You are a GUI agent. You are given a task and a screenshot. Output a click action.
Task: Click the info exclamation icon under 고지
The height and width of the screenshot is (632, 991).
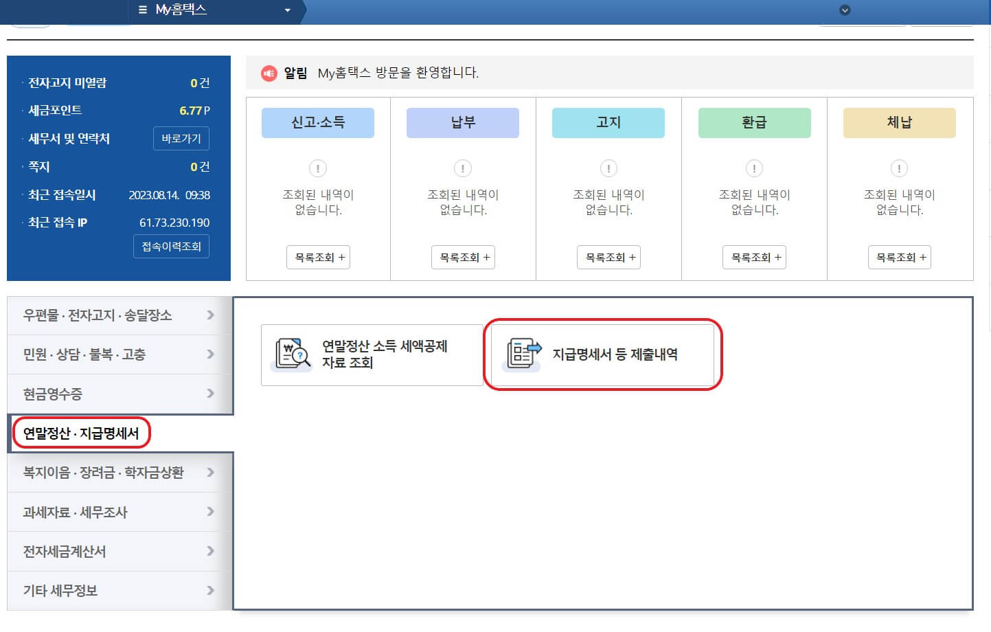click(x=608, y=168)
